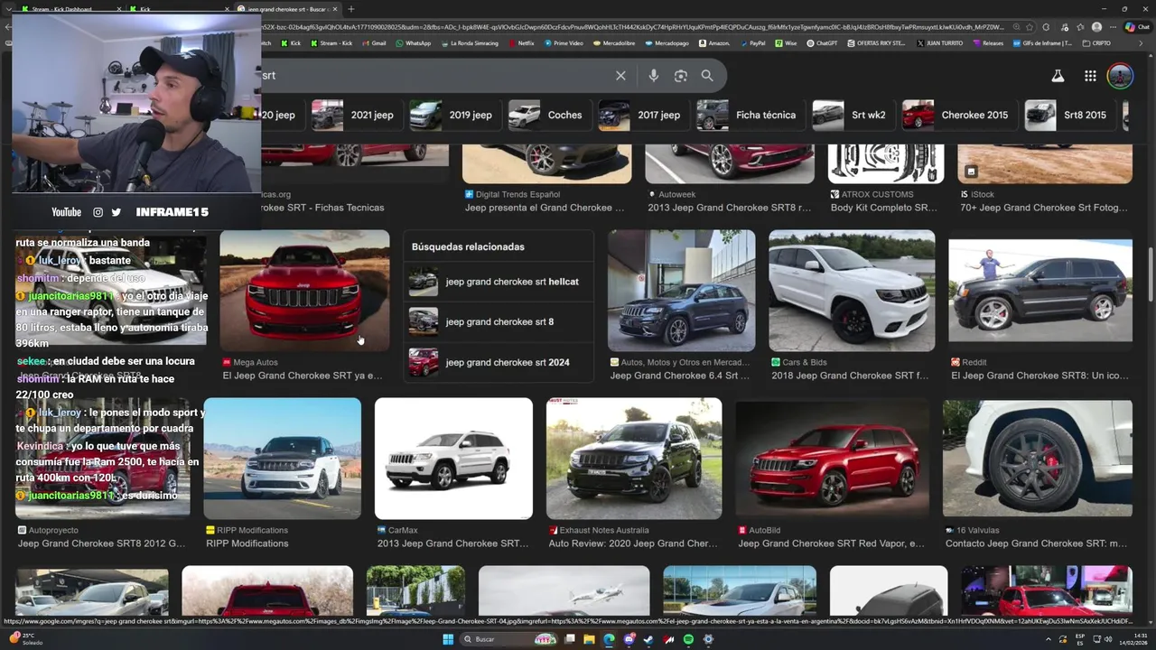Screen dimensions: 1156x650
Task: Clear the search box with the X icon
Action: tap(620, 76)
